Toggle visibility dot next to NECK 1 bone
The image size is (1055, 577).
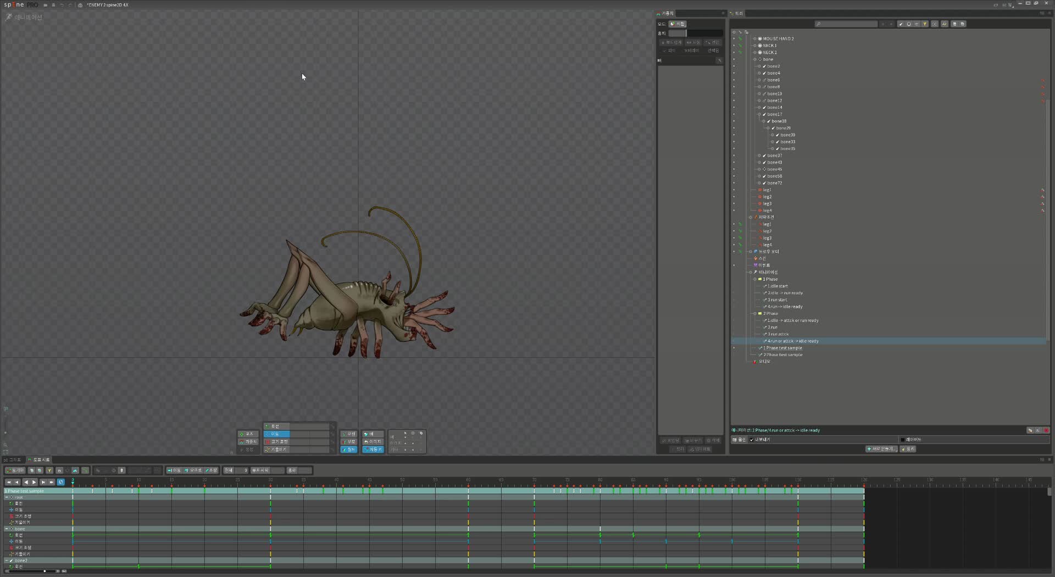pyautogui.click(x=735, y=46)
